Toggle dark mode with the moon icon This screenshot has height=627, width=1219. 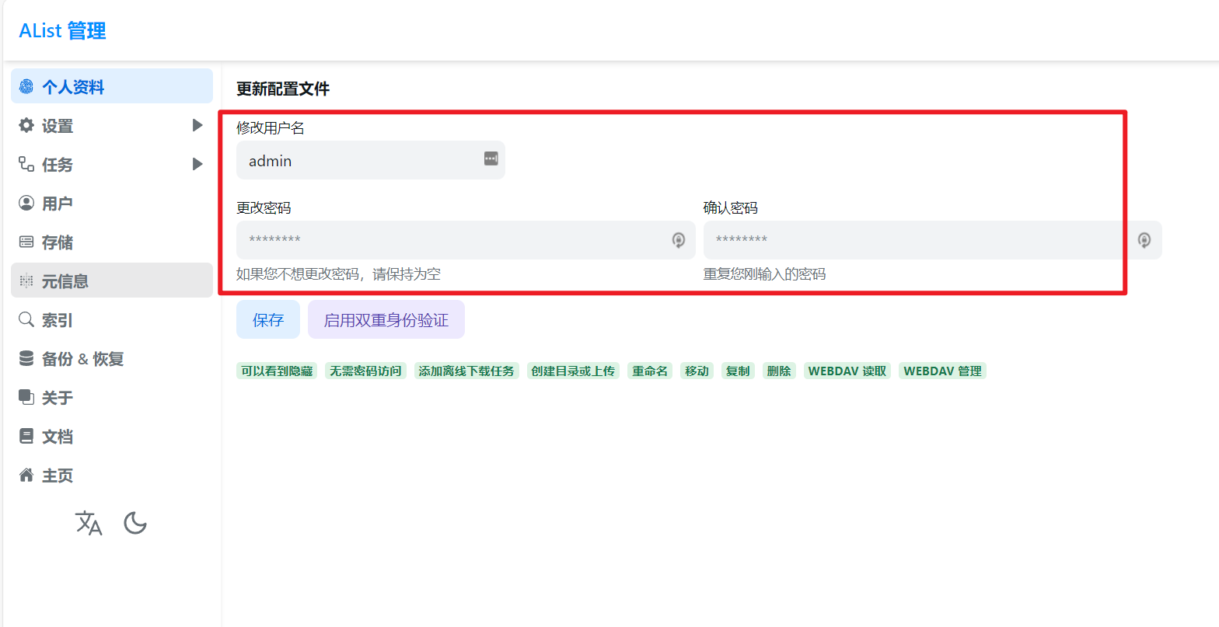click(x=135, y=523)
